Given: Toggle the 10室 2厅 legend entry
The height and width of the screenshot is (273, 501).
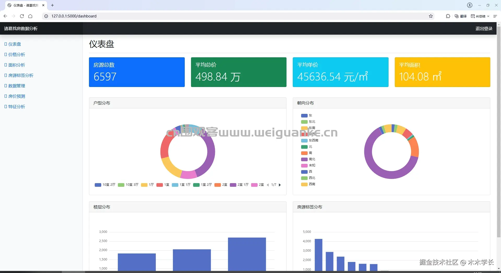Looking at the screenshot, I should tap(105, 185).
